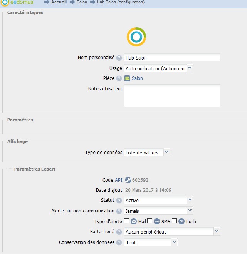Enable the SMS alert checkbox

tap(150, 221)
